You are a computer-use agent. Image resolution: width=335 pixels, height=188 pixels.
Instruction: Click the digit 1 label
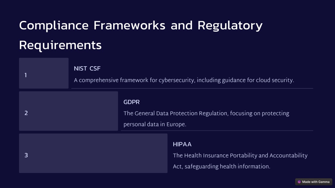click(26, 75)
